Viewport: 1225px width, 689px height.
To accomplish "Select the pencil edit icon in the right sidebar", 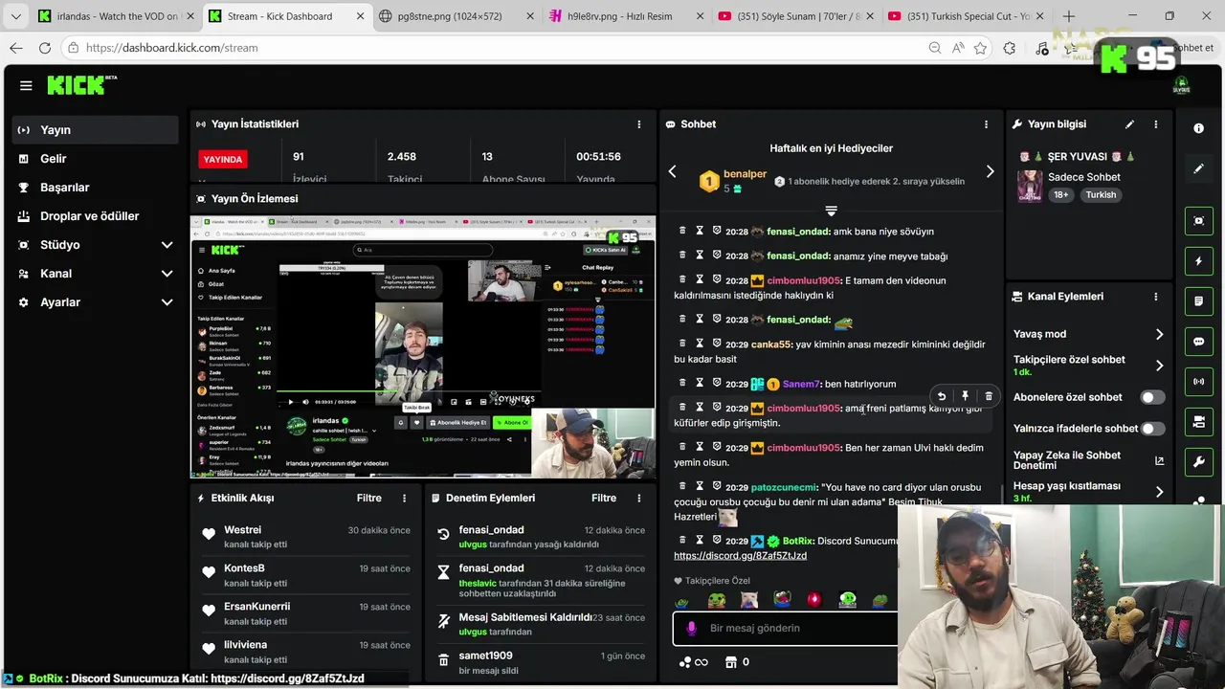I will (1198, 168).
